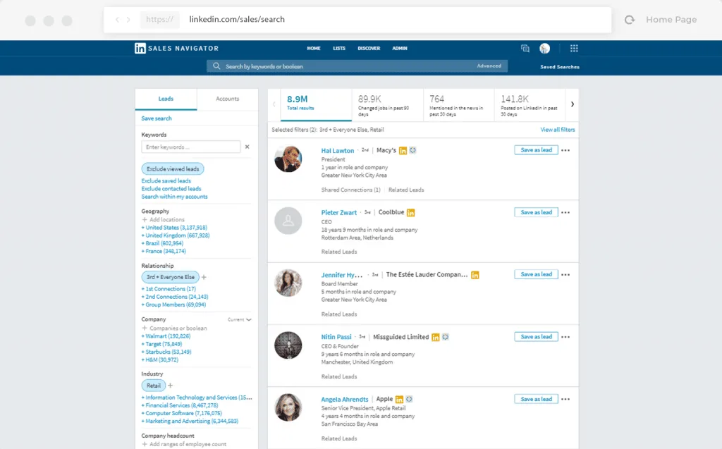Open the DISCOVER menu item

coord(369,49)
